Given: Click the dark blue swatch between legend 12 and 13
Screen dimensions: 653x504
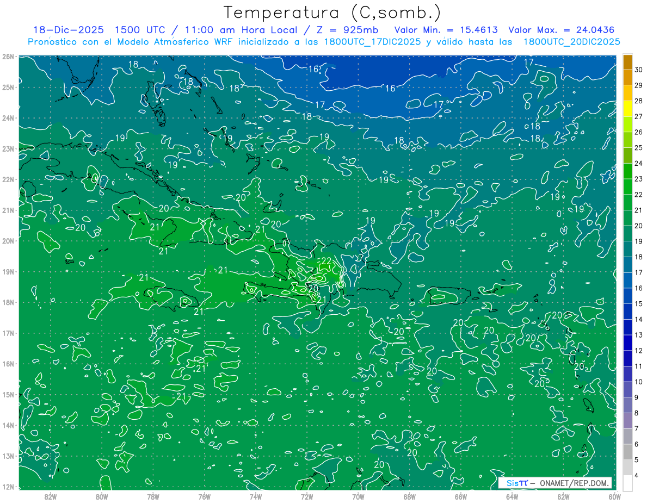Looking at the screenshot, I should pos(627,343).
